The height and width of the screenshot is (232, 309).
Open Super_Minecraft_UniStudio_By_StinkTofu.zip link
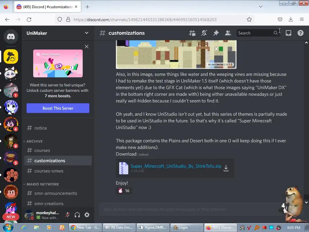[176, 166]
